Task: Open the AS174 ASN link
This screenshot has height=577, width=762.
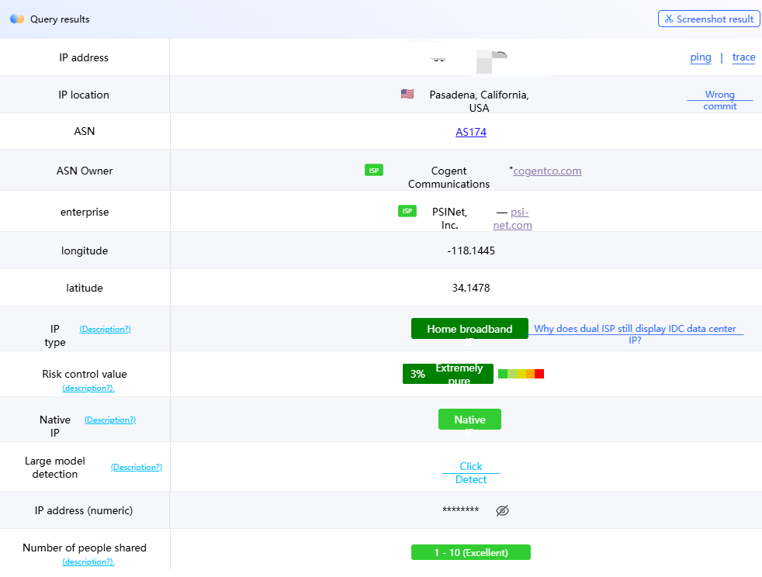Action: pos(471,132)
